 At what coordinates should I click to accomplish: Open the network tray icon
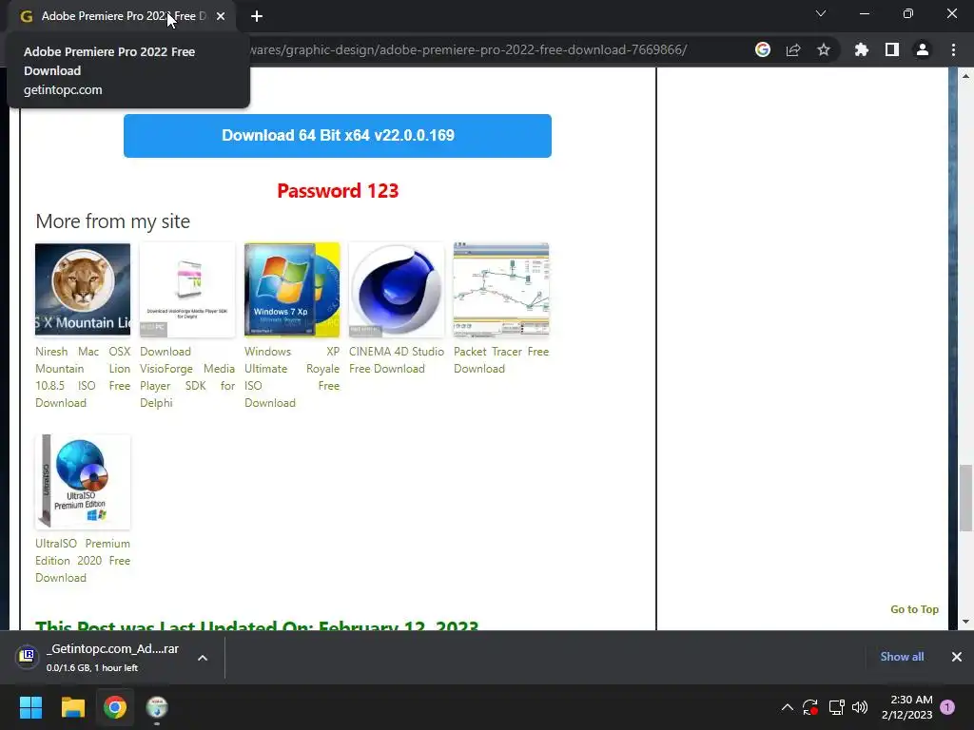pos(836,707)
